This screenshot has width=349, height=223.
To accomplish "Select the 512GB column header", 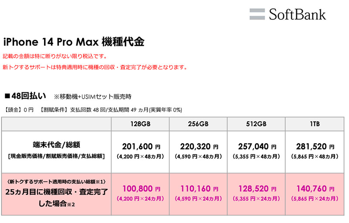I will tap(256, 124).
